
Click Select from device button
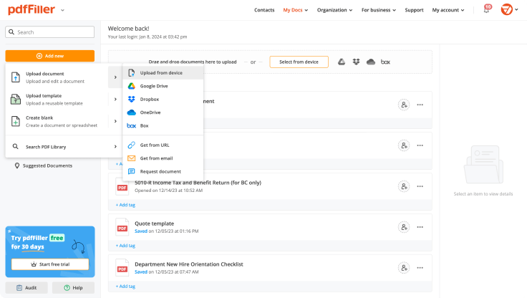(x=299, y=62)
